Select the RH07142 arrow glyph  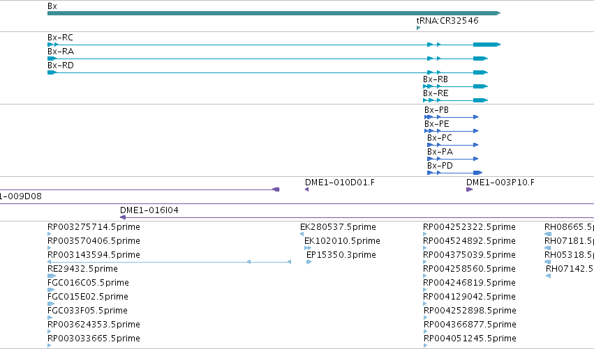click(548, 276)
